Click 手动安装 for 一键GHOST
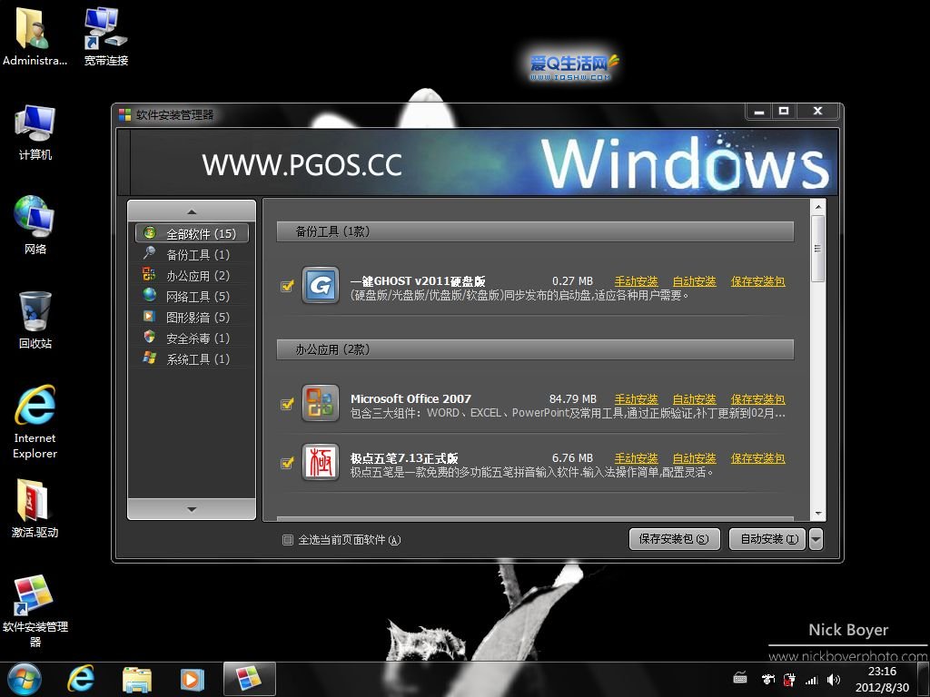 636,281
